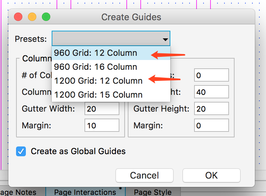The width and height of the screenshot is (266, 196).
Task: Close the Create Guides dialog with red button
Action: tap(18, 17)
